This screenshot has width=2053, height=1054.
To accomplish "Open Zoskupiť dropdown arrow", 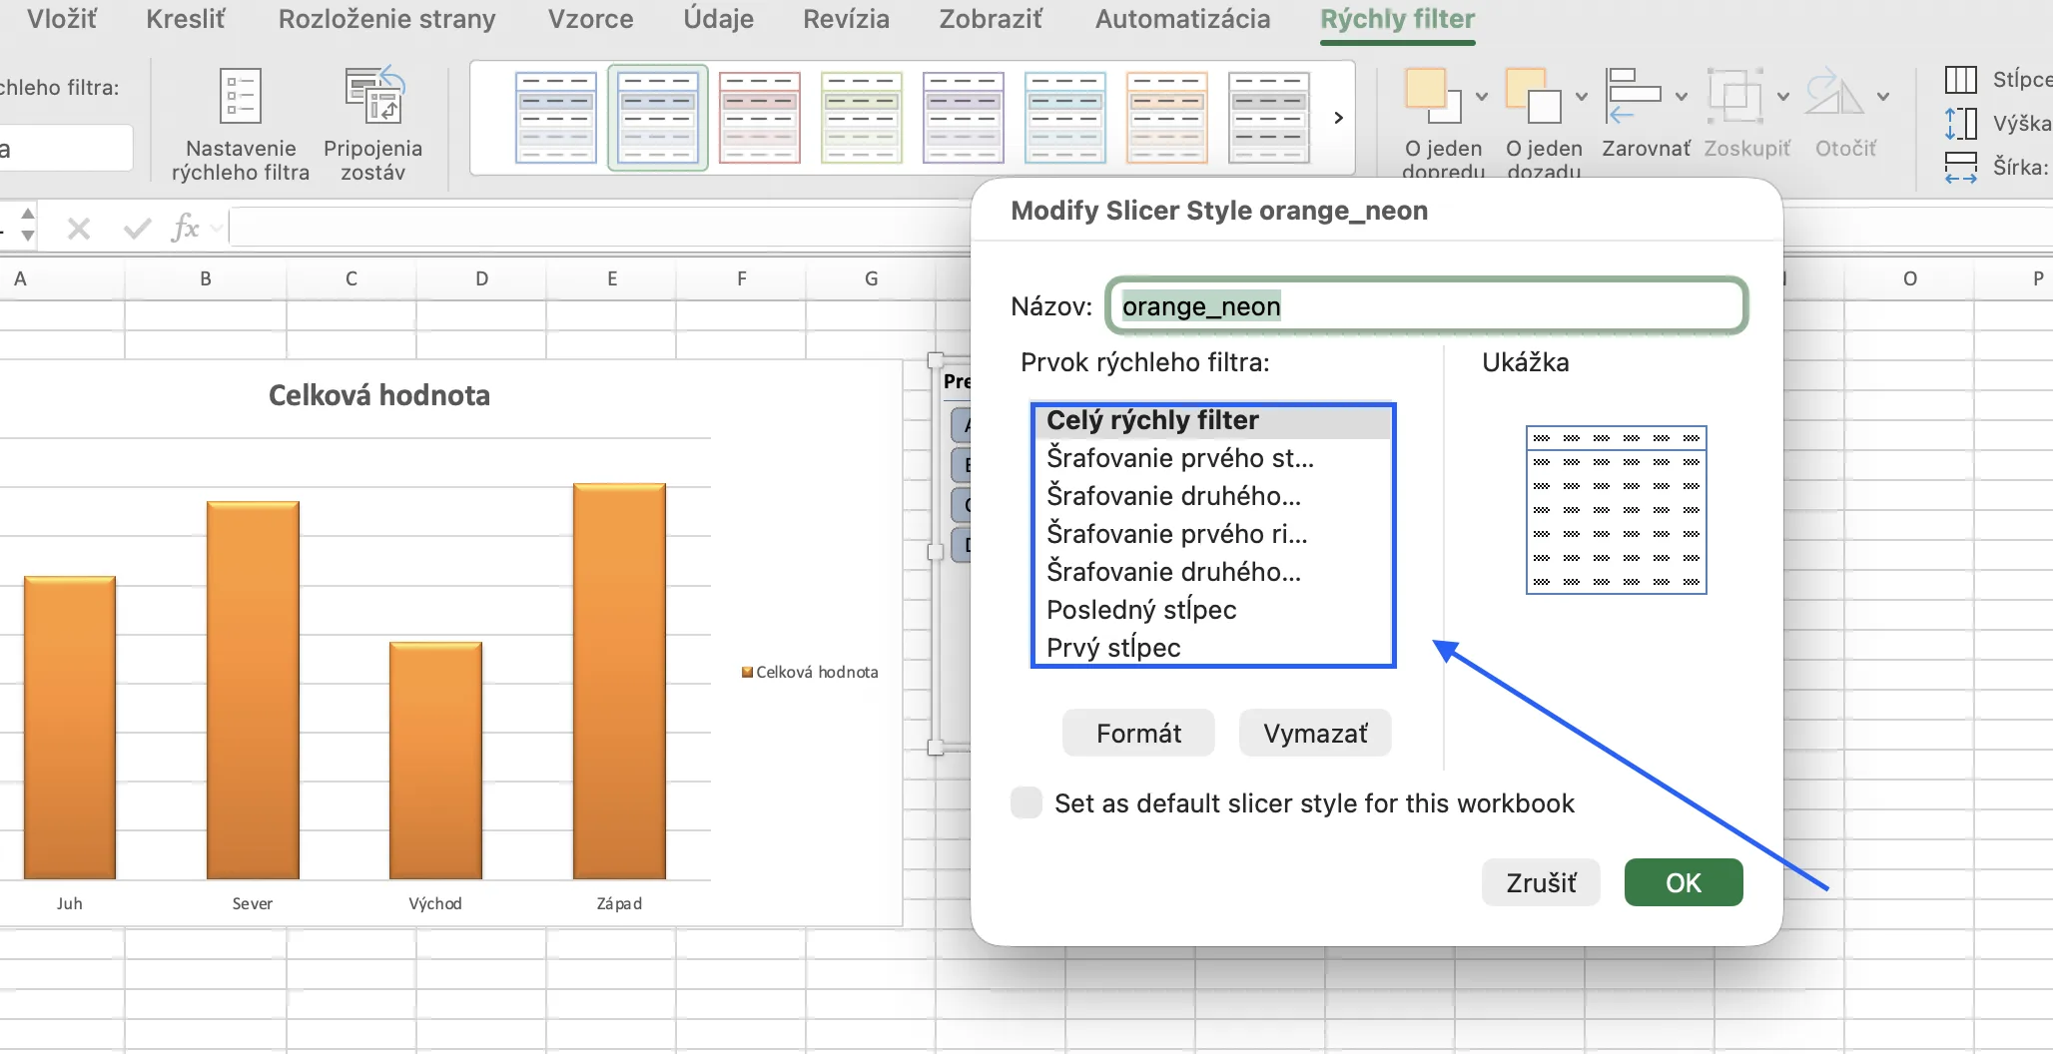I will point(1783,97).
